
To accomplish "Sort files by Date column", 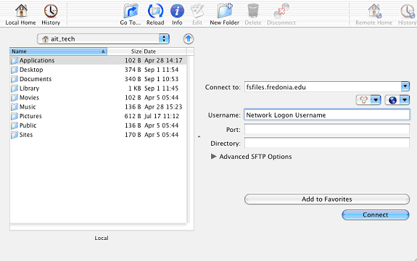I will click(165, 51).
